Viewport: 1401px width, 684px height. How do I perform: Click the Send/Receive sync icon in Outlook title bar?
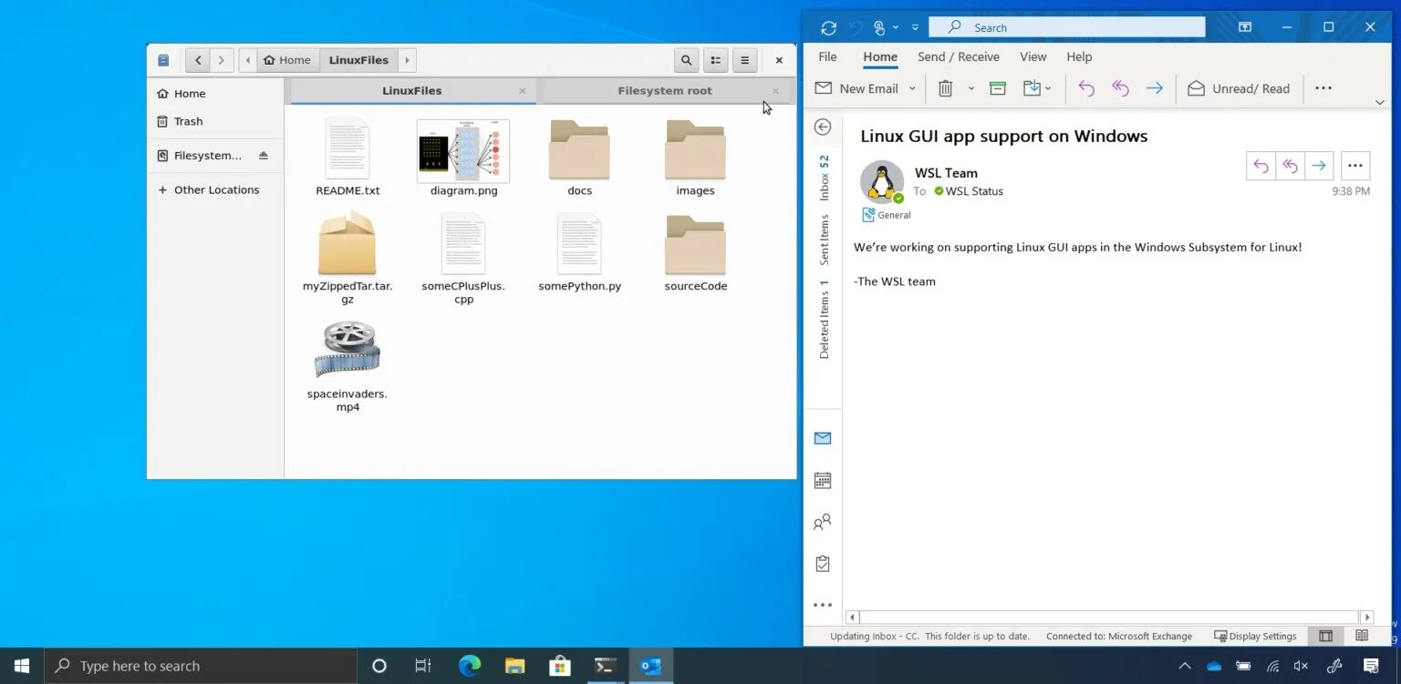(x=828, y=27)
